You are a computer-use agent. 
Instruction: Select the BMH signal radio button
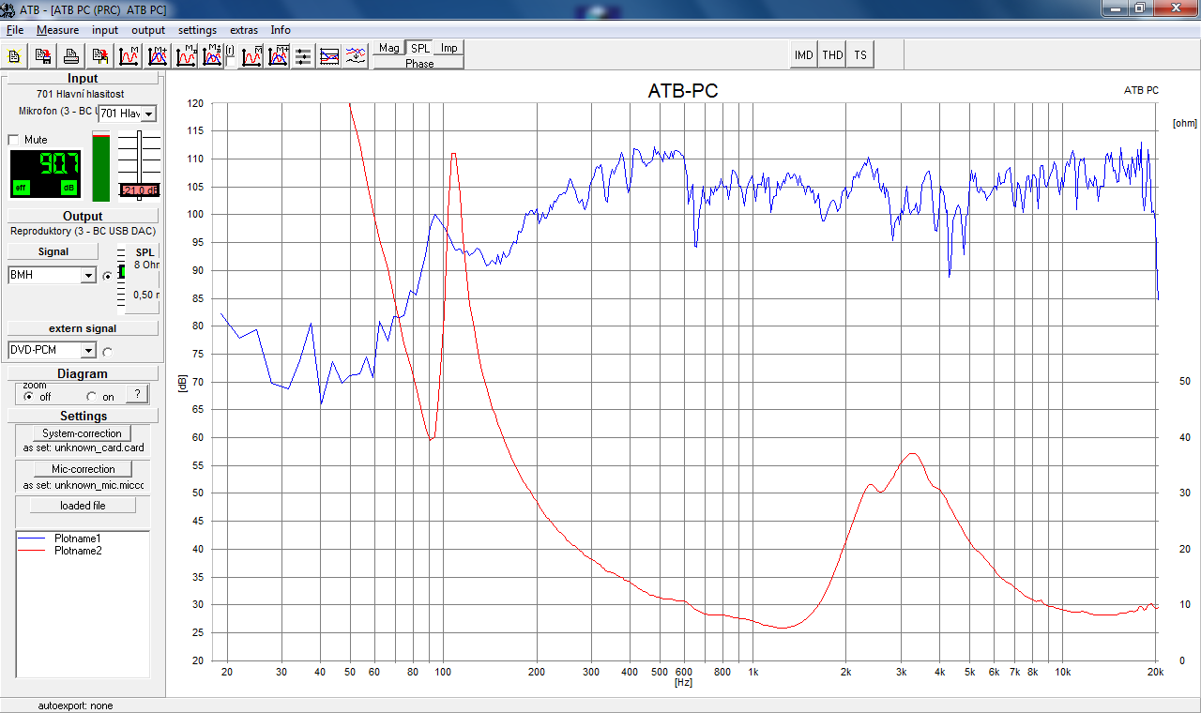click(x=107, y=276)
